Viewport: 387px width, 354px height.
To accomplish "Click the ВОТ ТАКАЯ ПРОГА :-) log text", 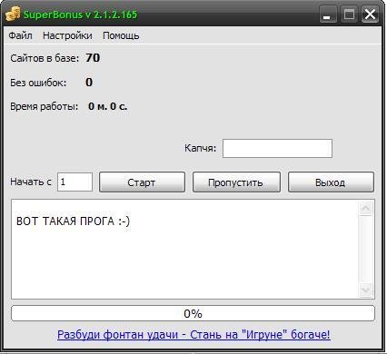I will 73,221.
